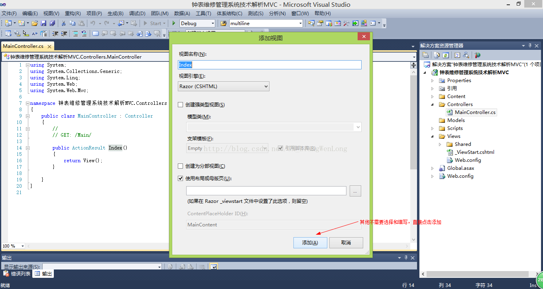Close the 添加视图 dialog
The image size is (543, 289).
coord(363,37)
